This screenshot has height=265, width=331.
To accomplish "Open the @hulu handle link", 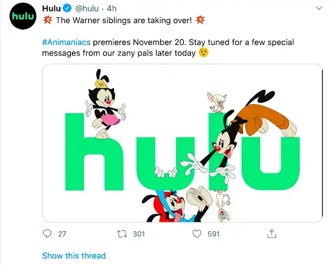I will tap(87, 8).
